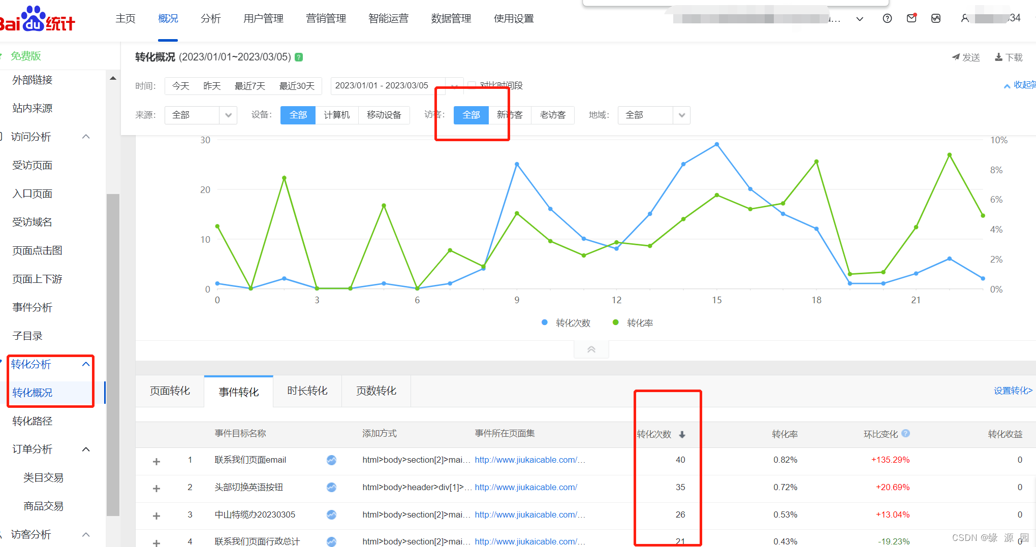The height and width of the screenshot is (547, 1036).
Task: Collapse the 订单分析 sidebar section
Action: coord(86,449)
